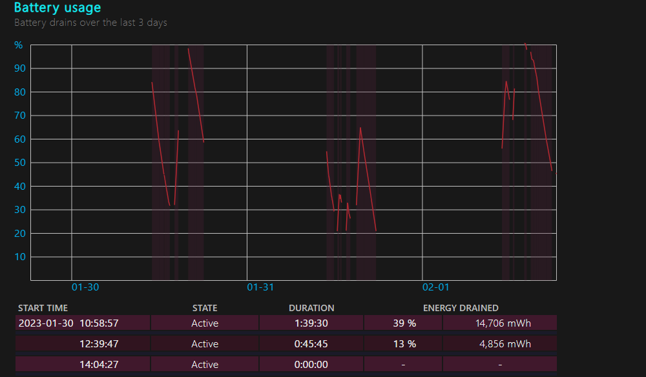Click the DURATION column header

coord(311,308)
